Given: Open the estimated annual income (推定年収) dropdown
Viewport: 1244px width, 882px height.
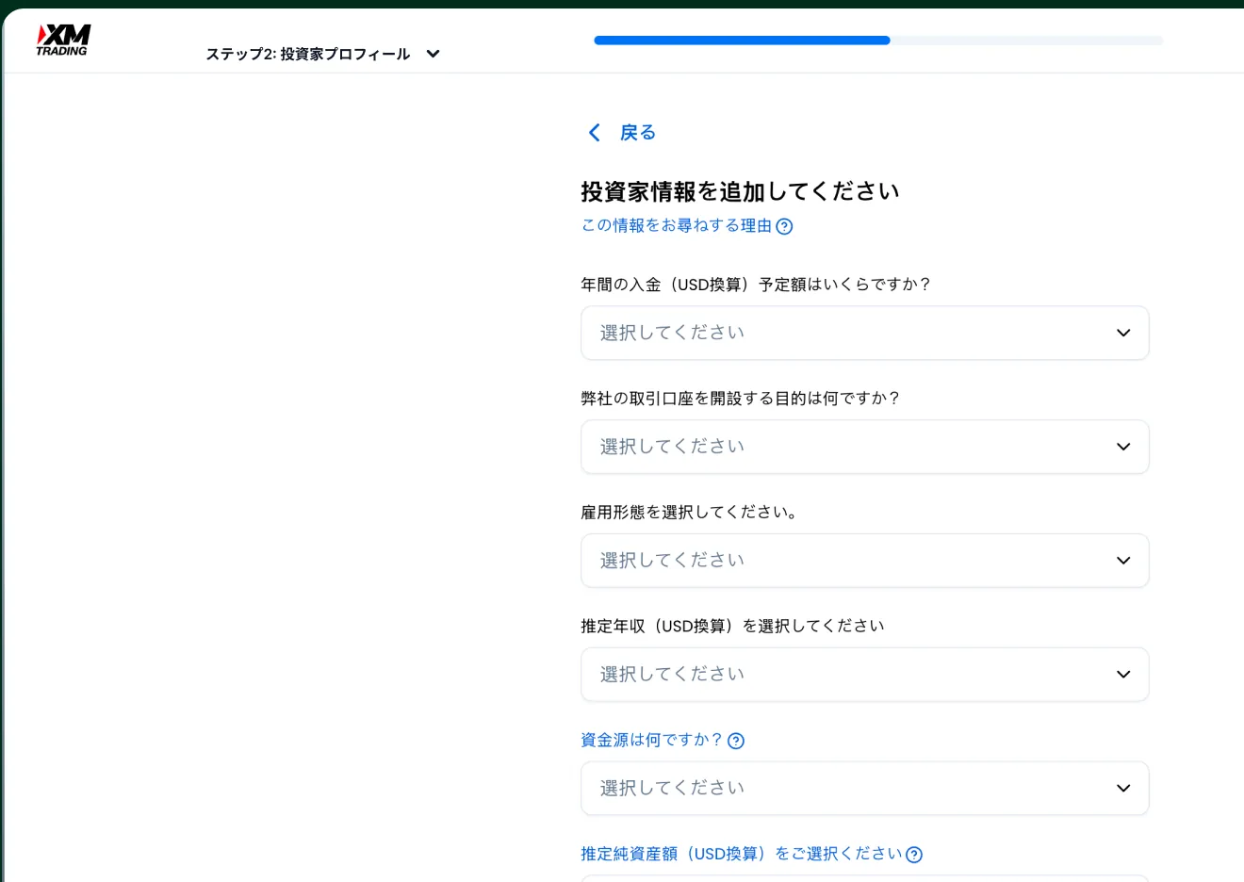Looking at the screenshot, I should [x=864, y=675].
